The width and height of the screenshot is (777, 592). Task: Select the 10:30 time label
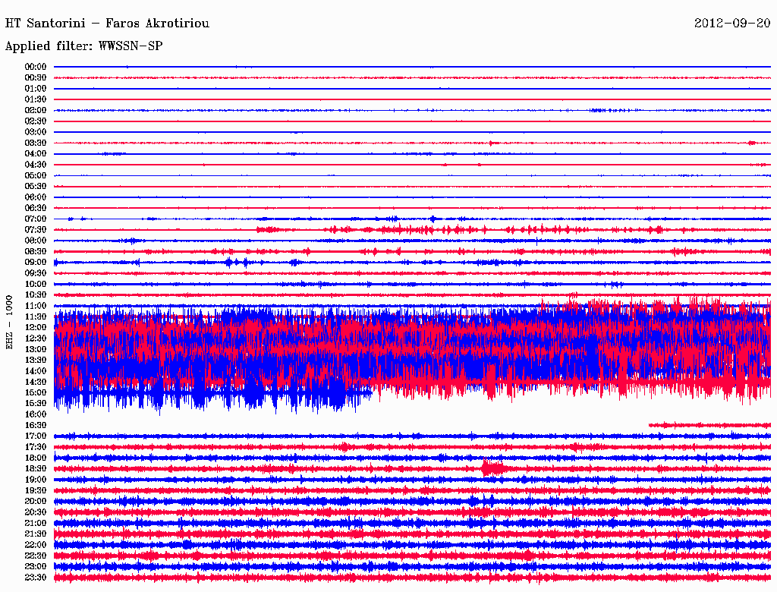click(x=36, y=295)
